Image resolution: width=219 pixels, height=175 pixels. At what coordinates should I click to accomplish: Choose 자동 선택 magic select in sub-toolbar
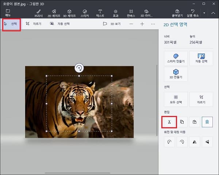[x=60, y=24]
